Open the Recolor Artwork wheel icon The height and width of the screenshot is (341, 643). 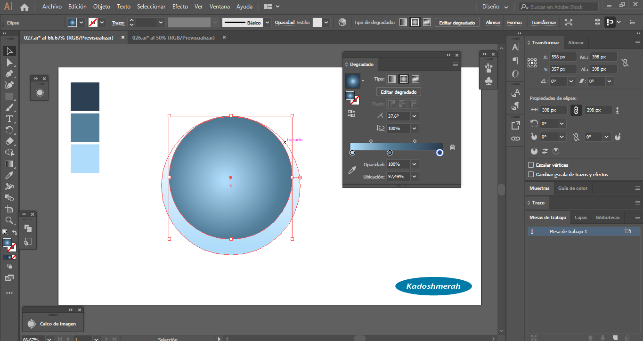[342, 22]
